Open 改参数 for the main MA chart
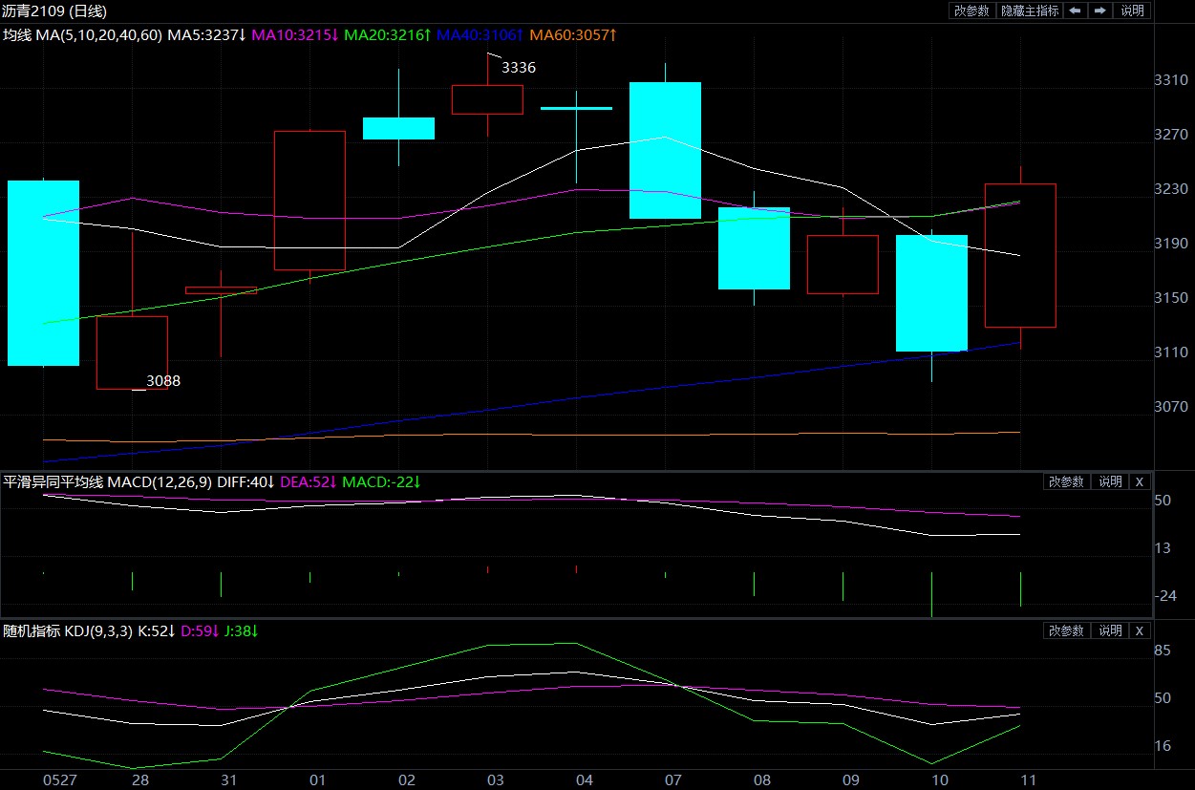This screenshot has width=1195, height=790. click(971, 11)
